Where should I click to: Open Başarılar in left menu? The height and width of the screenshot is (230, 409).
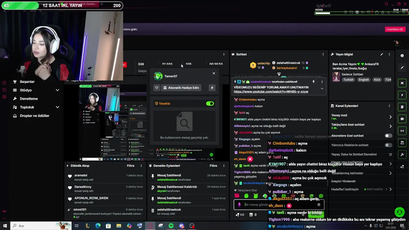pos(27,82)
